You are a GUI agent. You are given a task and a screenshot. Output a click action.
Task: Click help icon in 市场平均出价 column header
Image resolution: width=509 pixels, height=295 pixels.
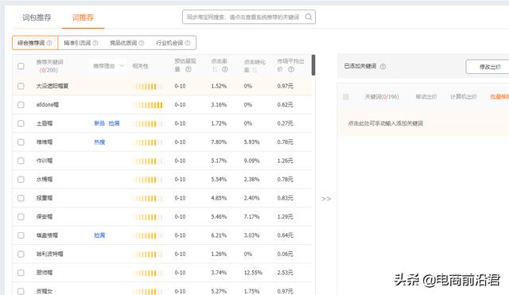click(x=291, y=69)
